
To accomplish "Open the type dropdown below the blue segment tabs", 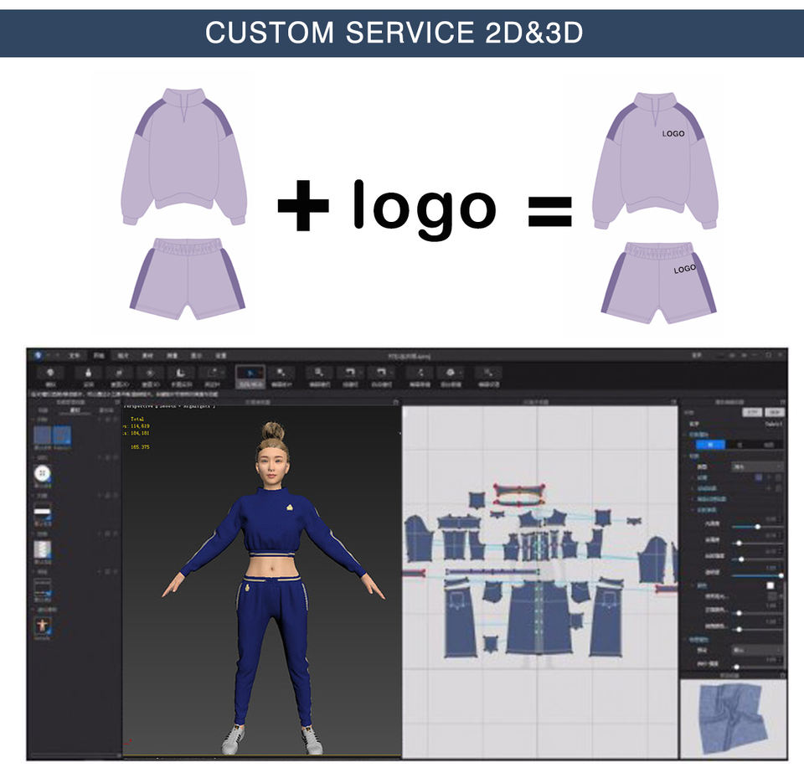I will [x=757, y=467].
